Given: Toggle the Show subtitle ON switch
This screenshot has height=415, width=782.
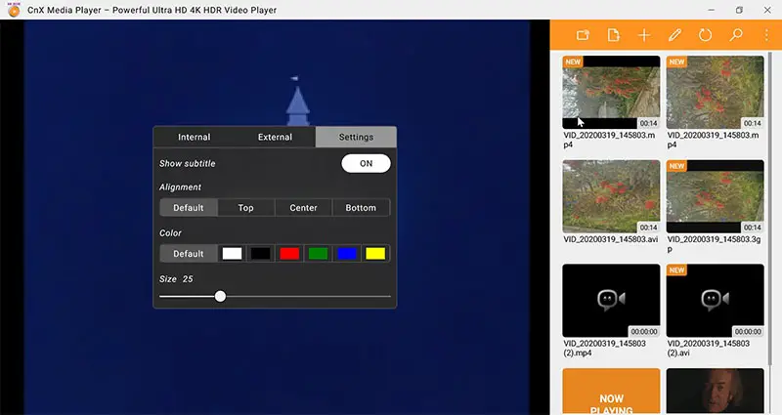Looking at the screenshot, I should (x=366, y=163).
